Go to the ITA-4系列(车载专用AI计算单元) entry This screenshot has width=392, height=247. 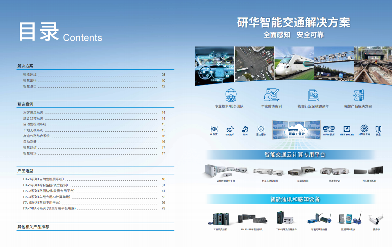tap(94, 197)
